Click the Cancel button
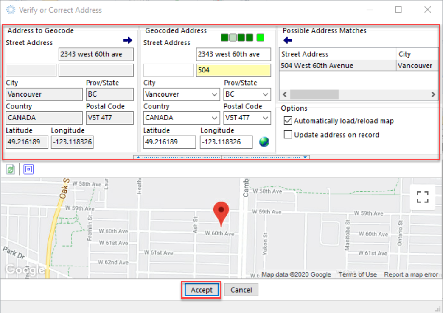Screen dimensions: 443x313 click(241, 290)
